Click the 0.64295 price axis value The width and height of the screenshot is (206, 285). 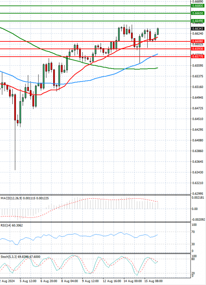pos(198,129)
